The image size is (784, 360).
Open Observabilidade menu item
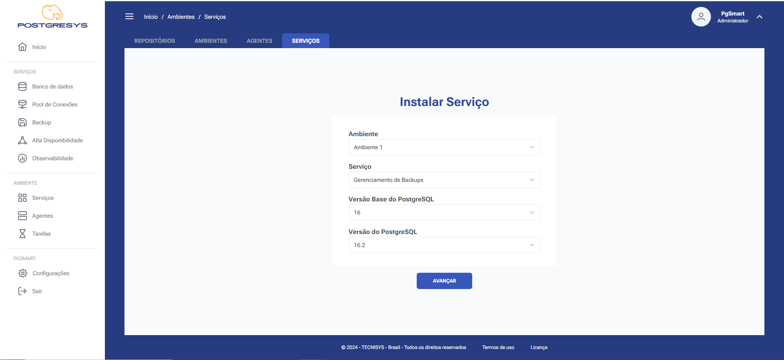click(x=53, y=158)
